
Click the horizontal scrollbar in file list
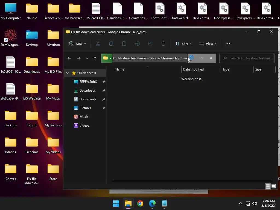[192, 181]
